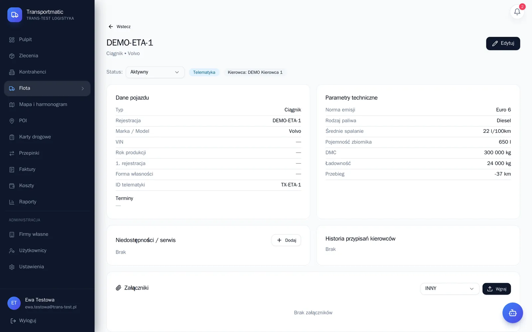This screenshot has width=532, height=332.
Task: Click the Koszty wallet icon
Action: pyautogui.click(x=12, y=186)
